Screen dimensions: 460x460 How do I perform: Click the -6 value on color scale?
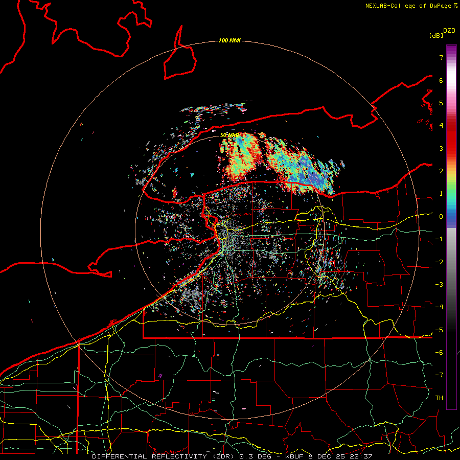pos(439,353)
